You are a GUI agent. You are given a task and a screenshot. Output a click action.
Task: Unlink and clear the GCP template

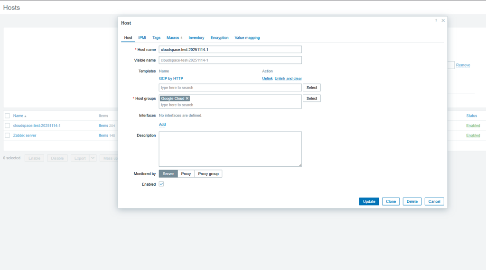pos(288,79)
